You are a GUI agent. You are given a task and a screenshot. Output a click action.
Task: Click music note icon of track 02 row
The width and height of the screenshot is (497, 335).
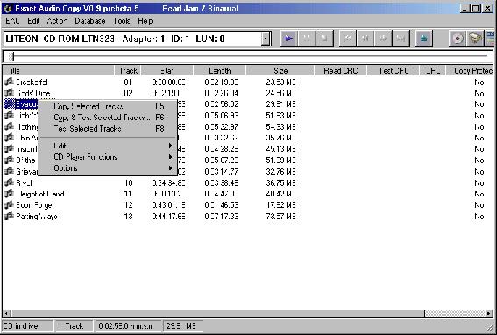[x=9, y=93]
